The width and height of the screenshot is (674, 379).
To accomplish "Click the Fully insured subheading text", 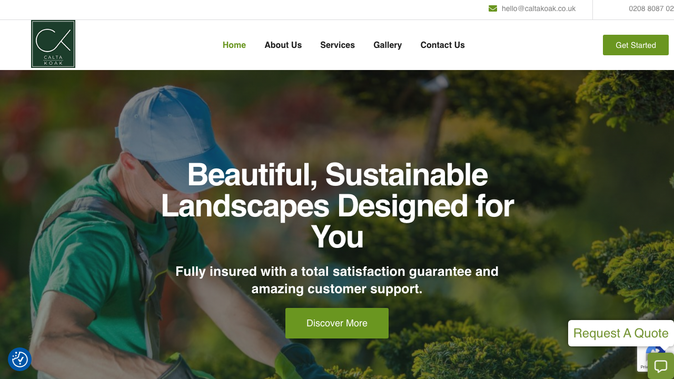I will (337, 280).
